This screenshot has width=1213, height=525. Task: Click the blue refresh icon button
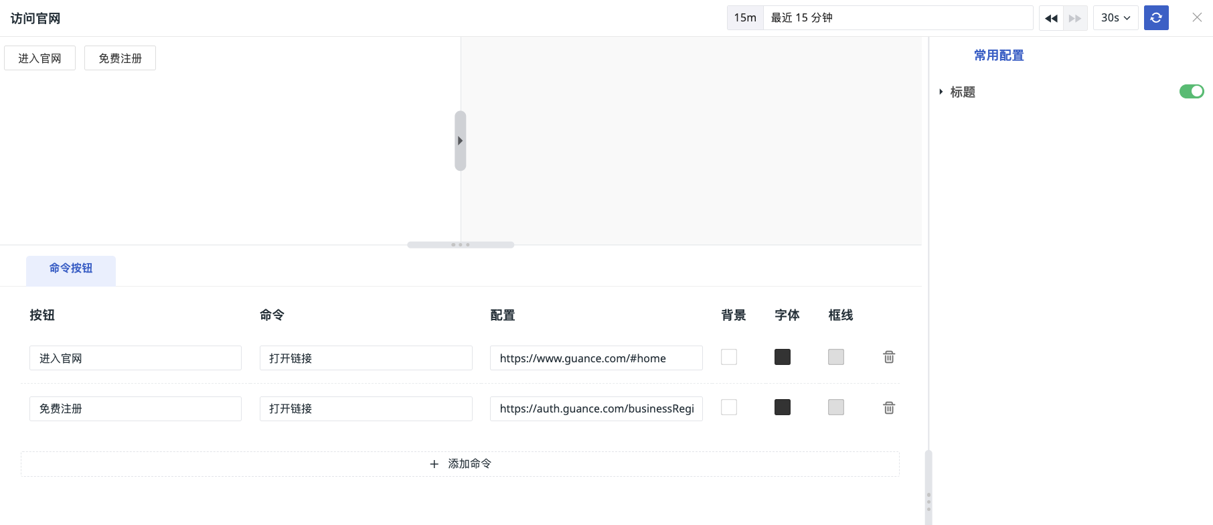pos(1156,18)
